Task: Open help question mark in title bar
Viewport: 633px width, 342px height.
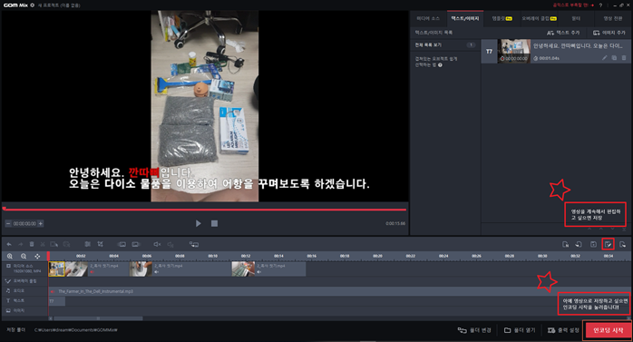Action: tap(600, 5)
